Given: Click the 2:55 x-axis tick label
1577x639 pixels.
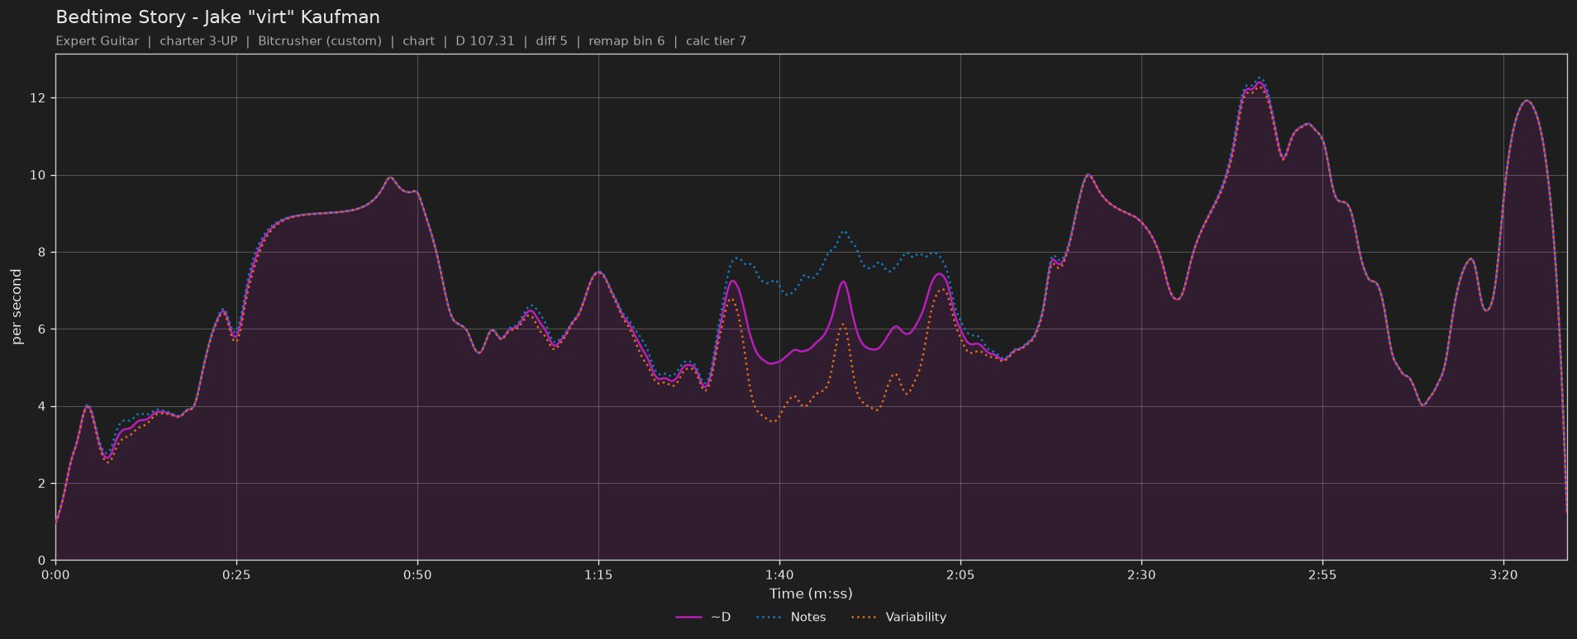Looking at the screenshot, I should (x=1322, y=575).
